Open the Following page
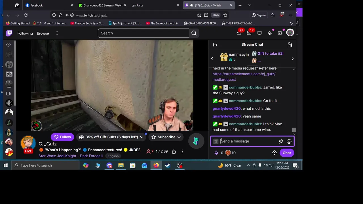The width and height of the screenshot is (363, 204). [25, 33]
